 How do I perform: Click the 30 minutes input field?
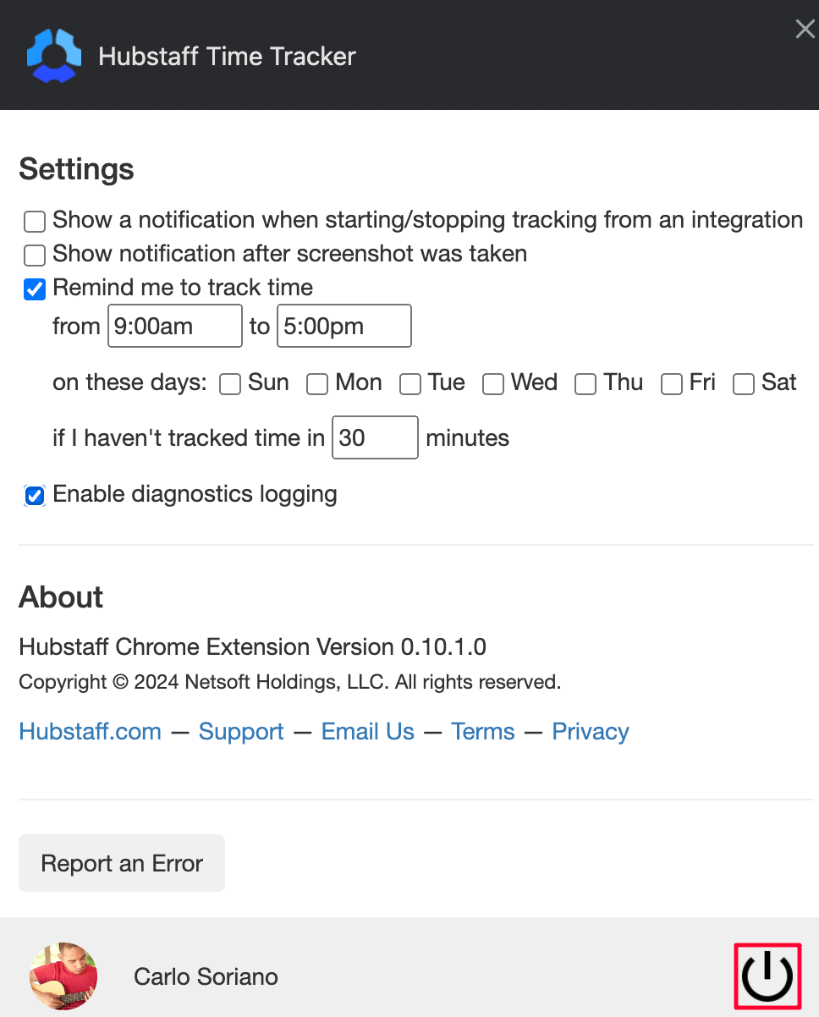375,437
